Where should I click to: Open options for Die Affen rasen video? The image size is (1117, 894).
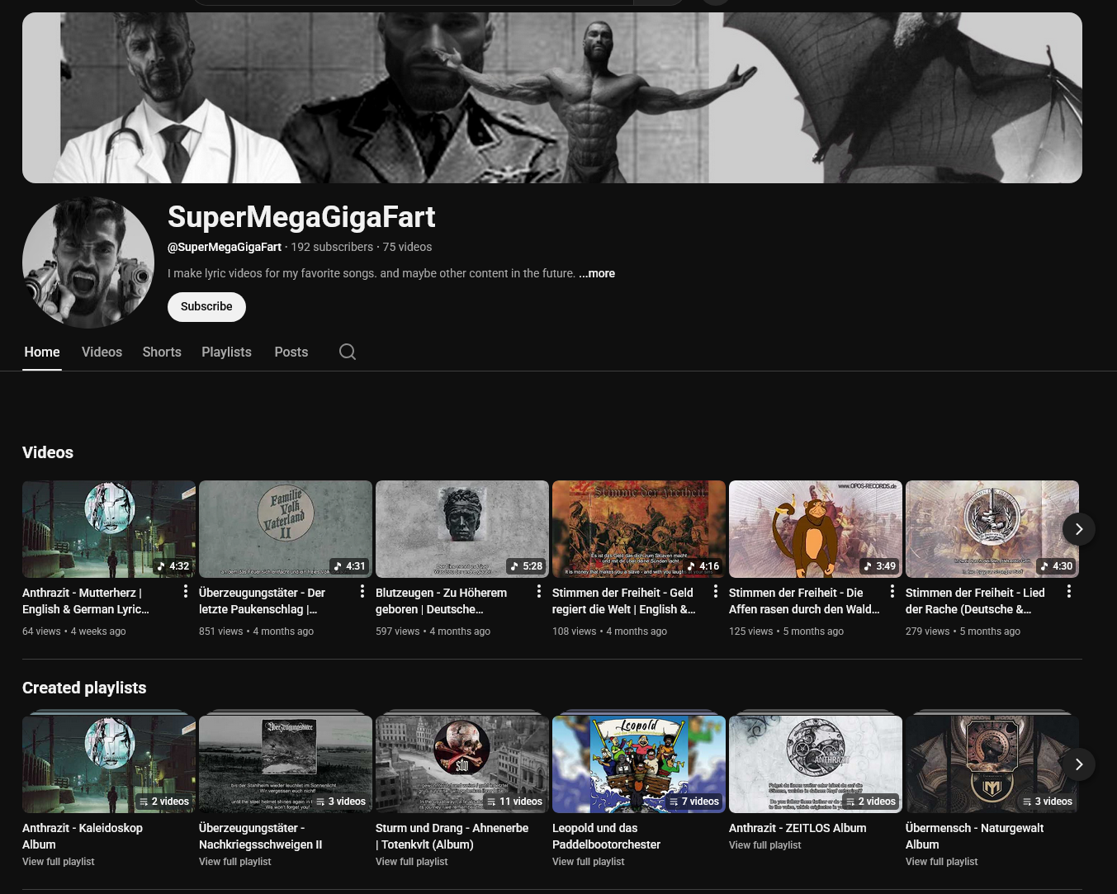click(x=892, y=592)
